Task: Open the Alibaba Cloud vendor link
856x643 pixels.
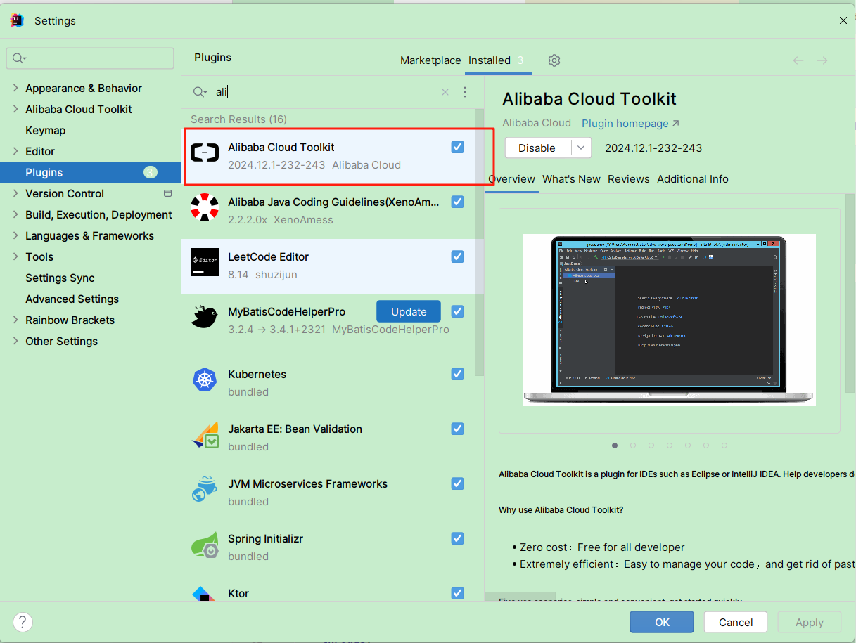Action: [x=537, y=123]
